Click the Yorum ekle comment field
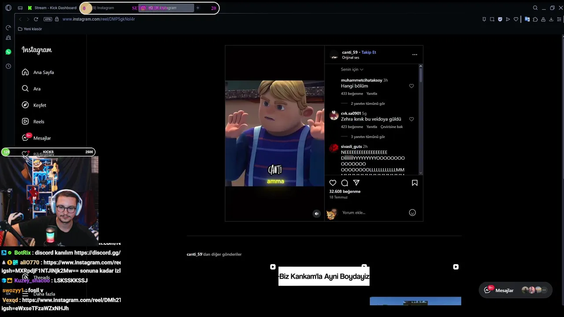This screenshot has height=317, width=564. 374,213
